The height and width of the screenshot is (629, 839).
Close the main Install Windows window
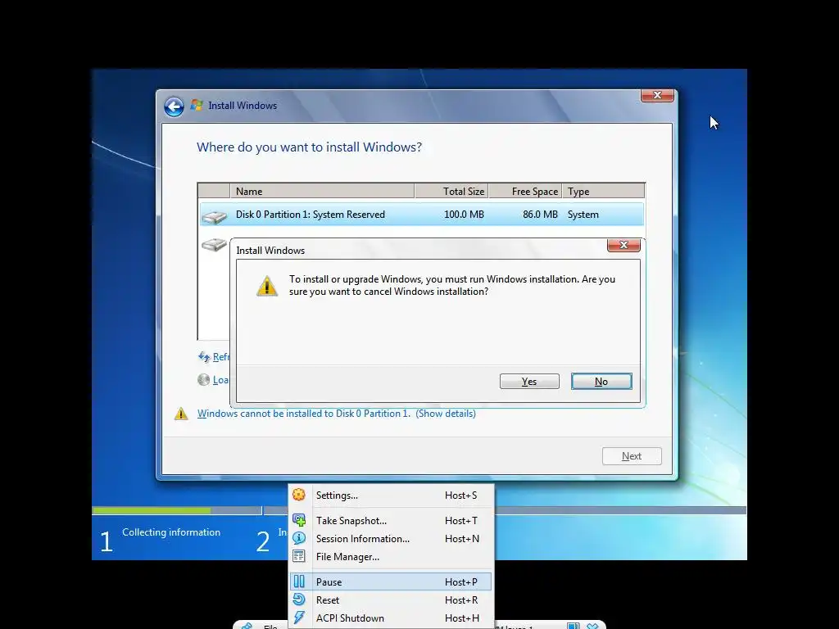(657, 96)
